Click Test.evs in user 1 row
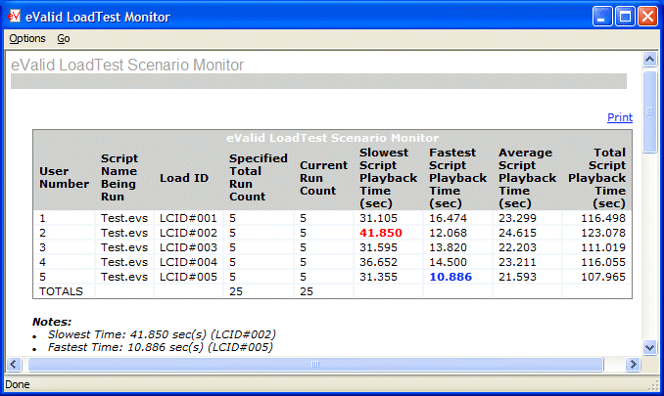The image size is (664, 396). 124,218
